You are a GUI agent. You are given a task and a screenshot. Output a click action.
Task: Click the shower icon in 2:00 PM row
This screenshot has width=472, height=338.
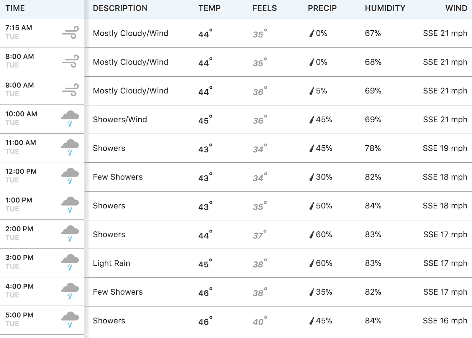[x=70, y=234]
